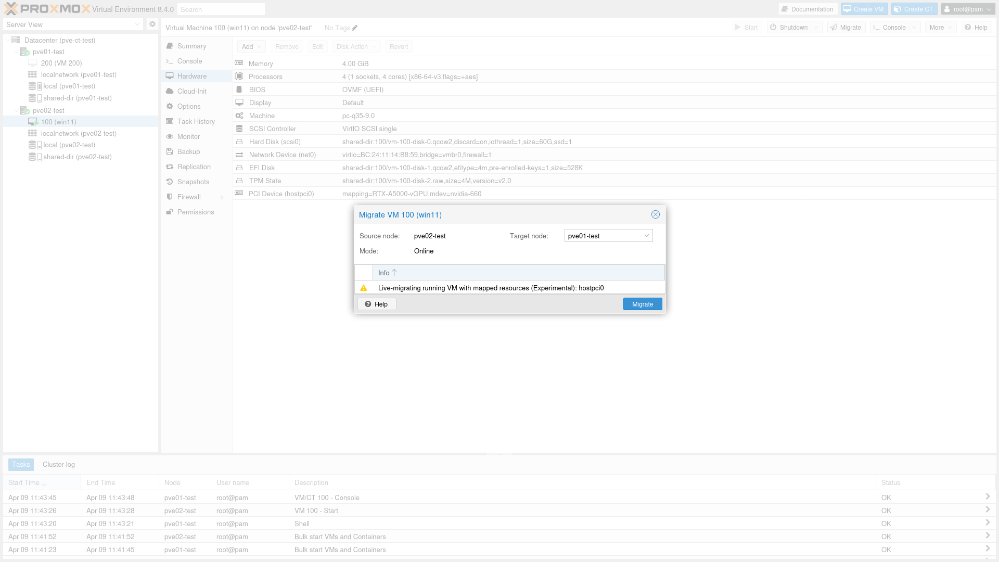Open the Snapshots section
This screenshot has height=562, width=999.
click(x=193, y=182)
